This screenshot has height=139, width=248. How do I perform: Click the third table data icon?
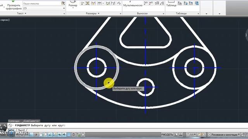pyautogui.click(x=191, y=3)
